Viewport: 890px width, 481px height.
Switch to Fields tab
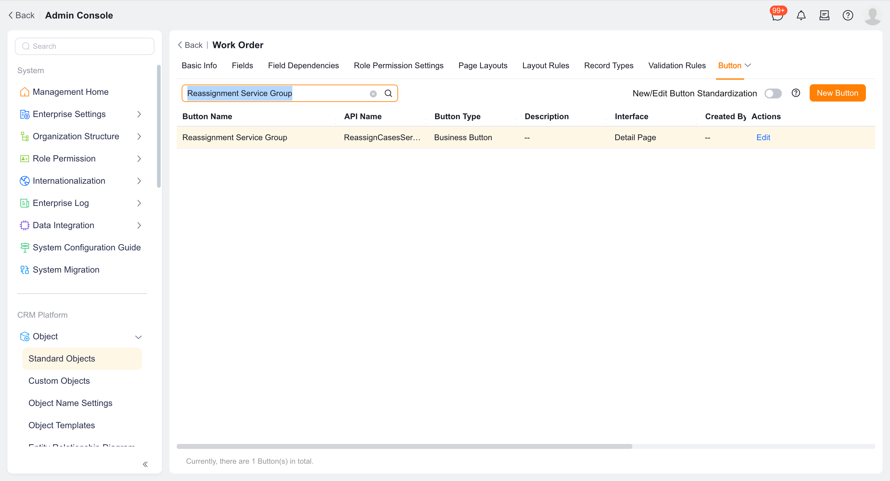(x=242, y=65)
